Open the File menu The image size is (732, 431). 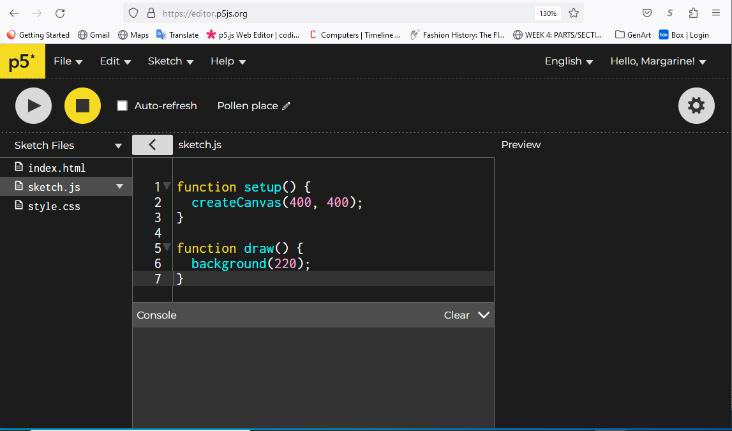pyautogui.click(x=68, y=61)
